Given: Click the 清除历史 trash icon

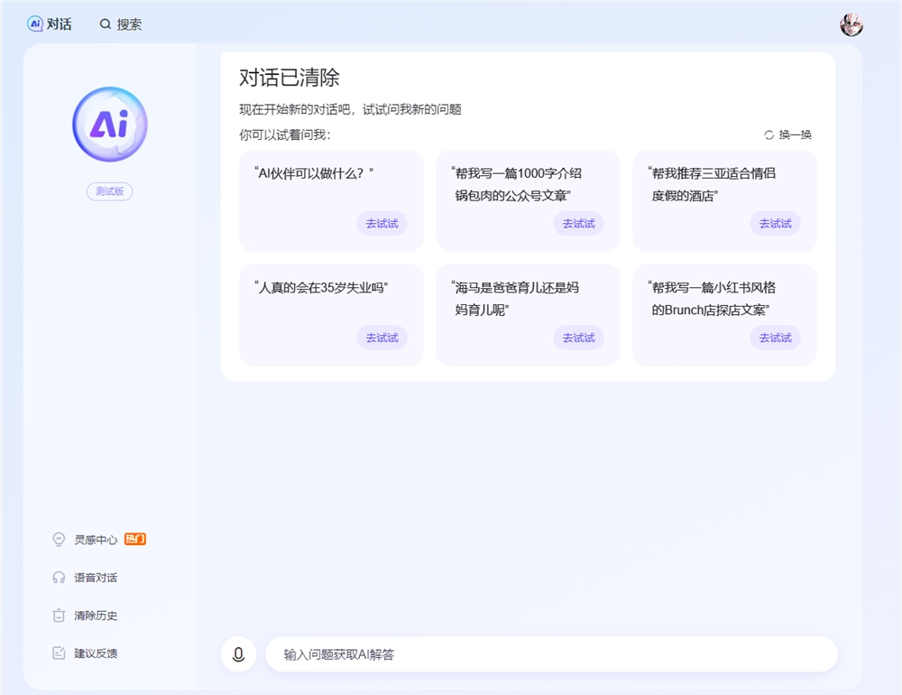Looking at the screenshot, I should (x=59, y=616).
